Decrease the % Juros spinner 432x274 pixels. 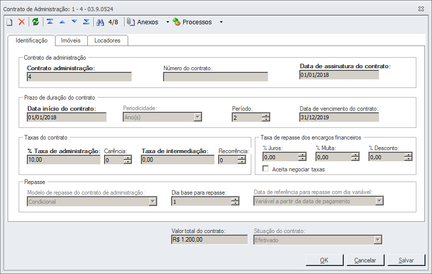click(302, 159)
